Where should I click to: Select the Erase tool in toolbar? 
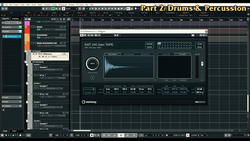pyautogui.click(x=102, y=9)
